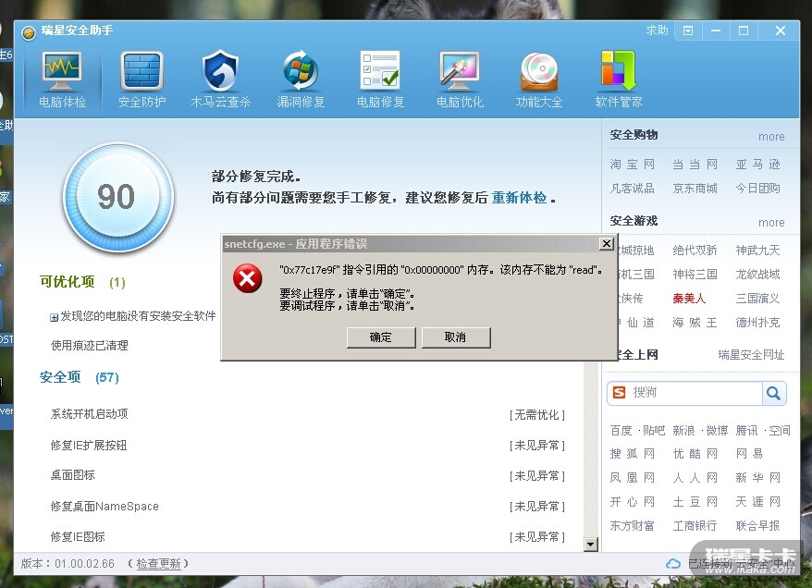Open the 漏洞修复 vulnerability repair icon

coord(301,71)
